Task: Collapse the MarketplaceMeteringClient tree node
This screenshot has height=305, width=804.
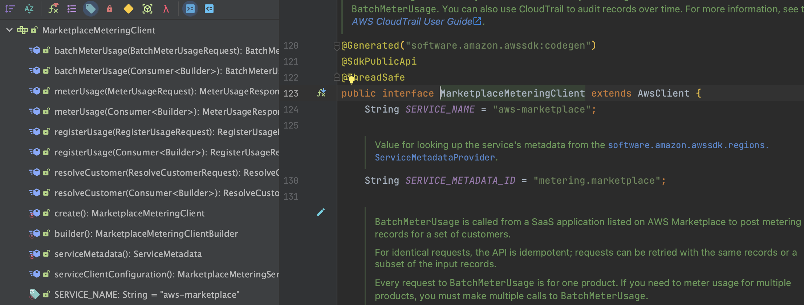Action: click(9, 30)
